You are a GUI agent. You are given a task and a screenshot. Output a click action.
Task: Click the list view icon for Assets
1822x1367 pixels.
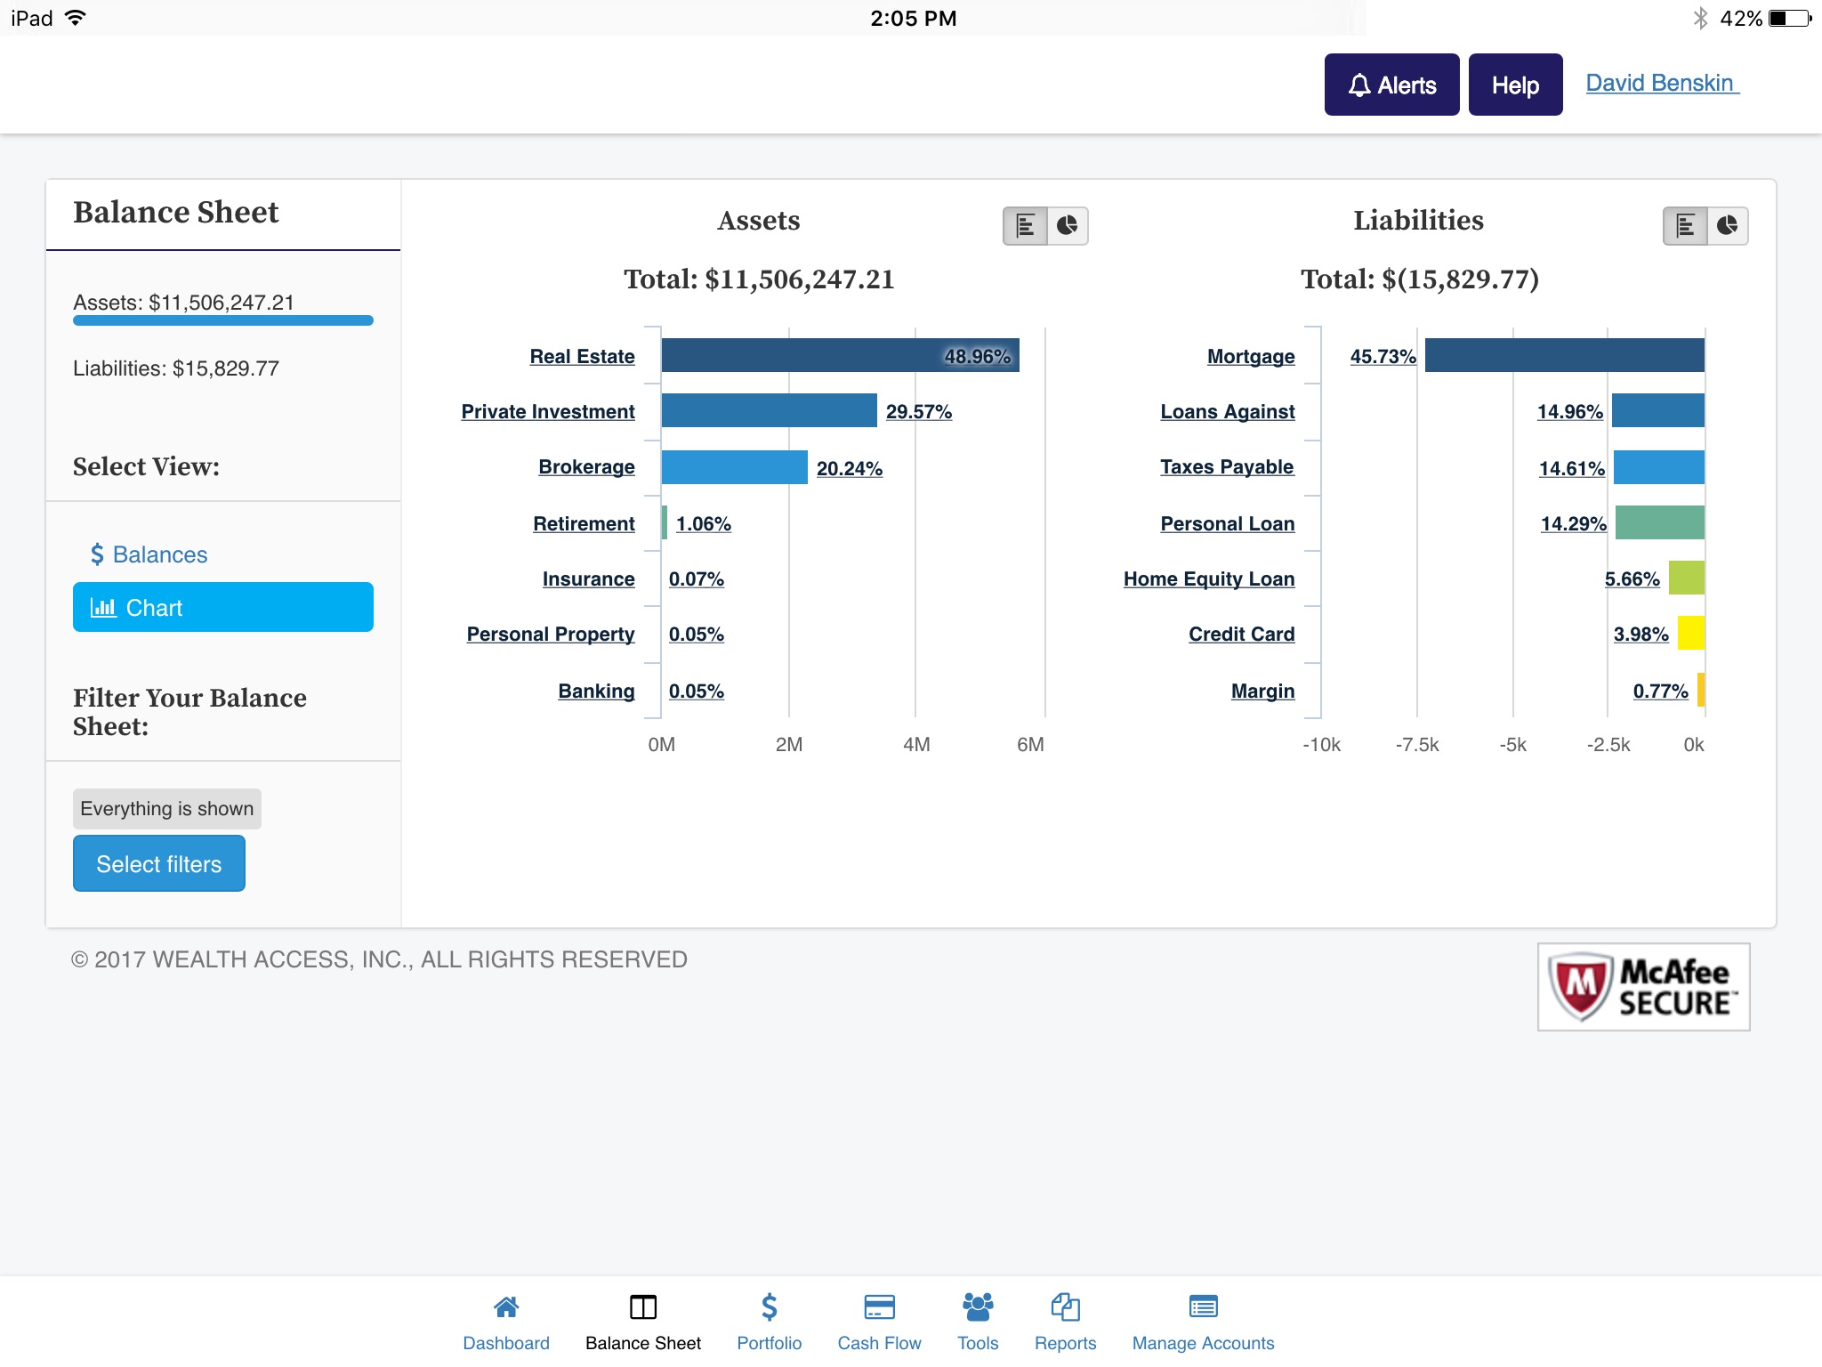coord(1026,224)
